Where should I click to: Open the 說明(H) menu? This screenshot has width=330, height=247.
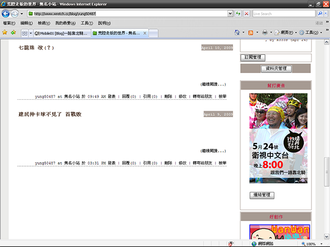[104, 23]
